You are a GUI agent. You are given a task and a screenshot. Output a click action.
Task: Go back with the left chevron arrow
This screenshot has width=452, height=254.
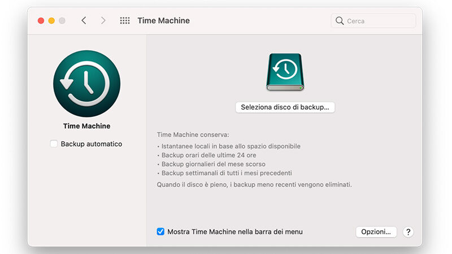84,20
